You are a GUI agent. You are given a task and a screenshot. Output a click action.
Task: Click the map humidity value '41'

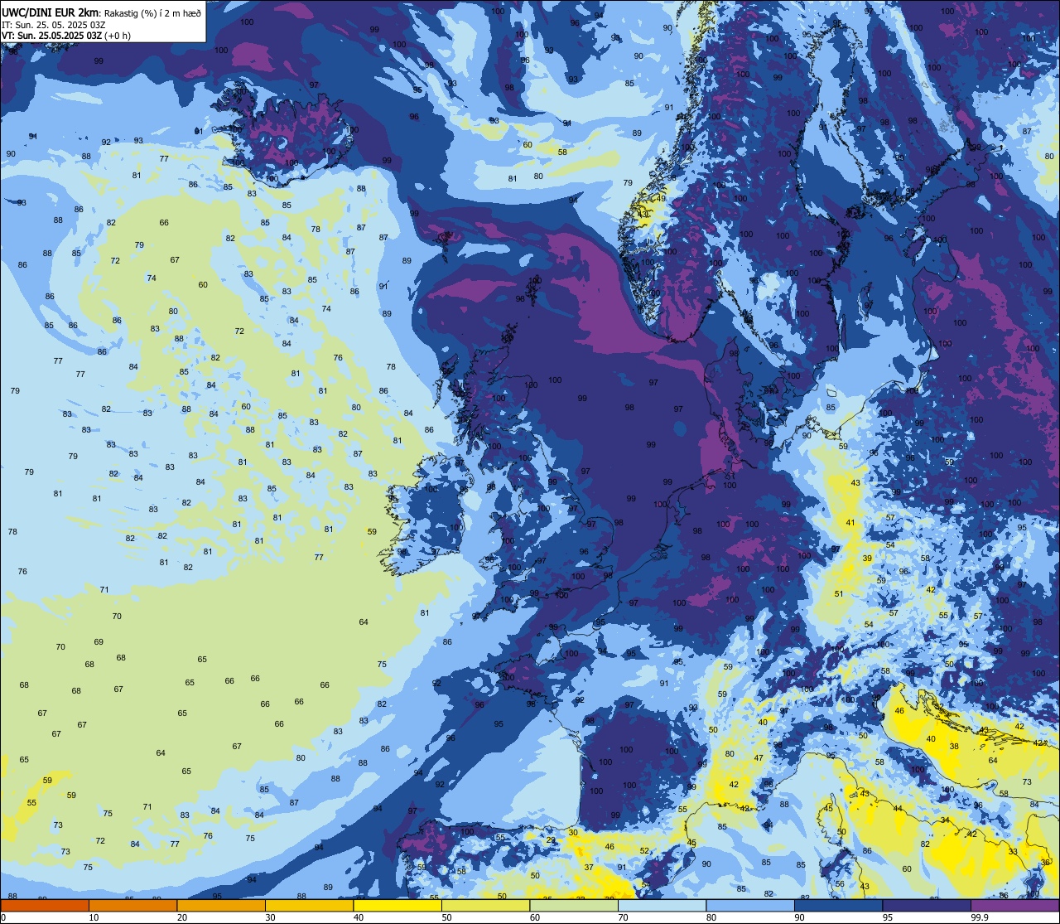pos(850,522)
